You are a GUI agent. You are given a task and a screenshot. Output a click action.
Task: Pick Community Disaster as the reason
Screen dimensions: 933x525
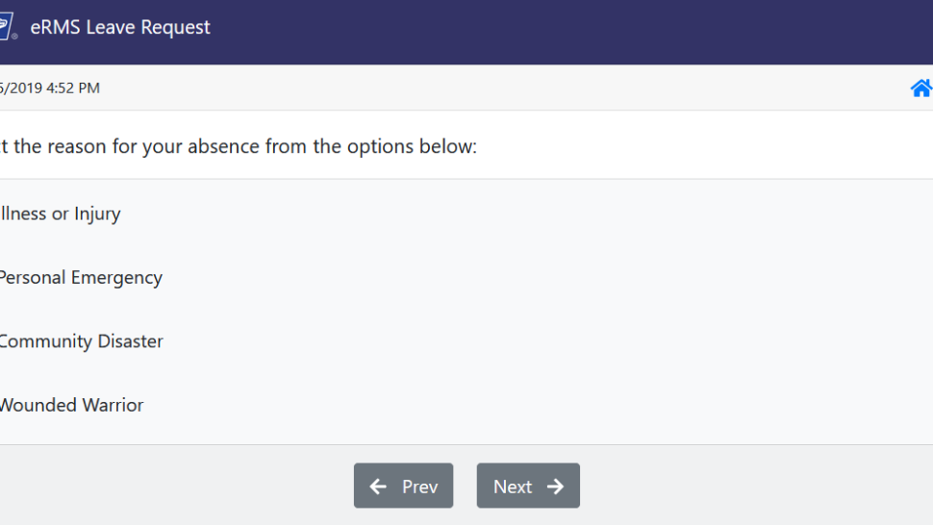[x=81, y=341]
